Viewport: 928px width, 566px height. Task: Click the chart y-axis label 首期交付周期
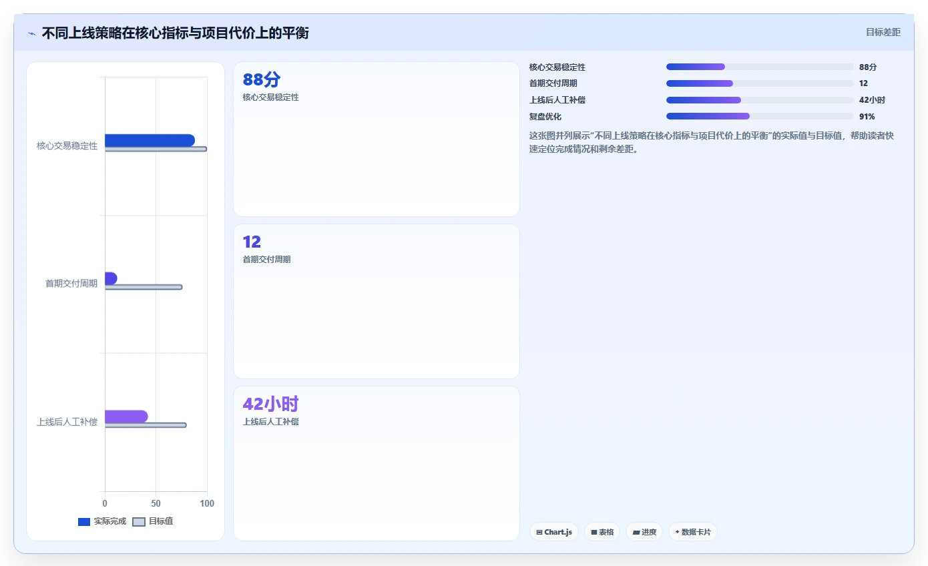coord(71,284)
